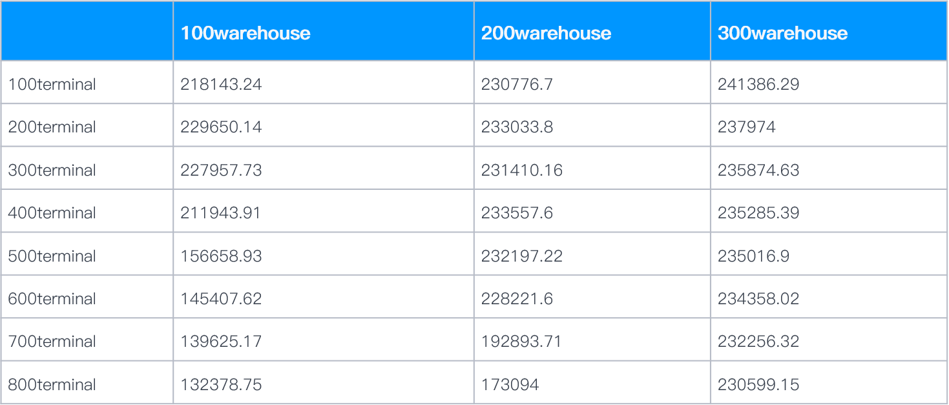Image resolution: width=949 pixels, height=405 pixels.
Task: Select the 200terminal row label
Action: (52, 127)
